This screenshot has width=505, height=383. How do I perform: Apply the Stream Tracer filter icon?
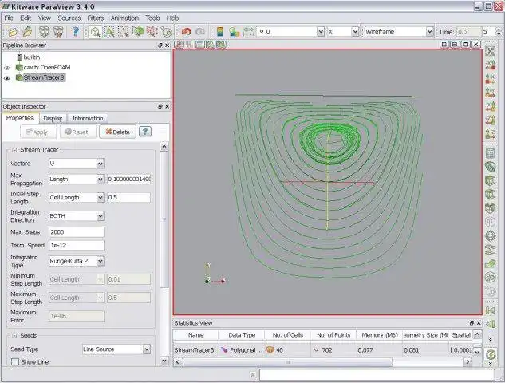tap(490, 250)
